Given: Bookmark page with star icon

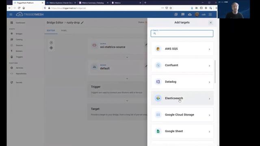Looking at the screenshot, I should click(171, 8).
